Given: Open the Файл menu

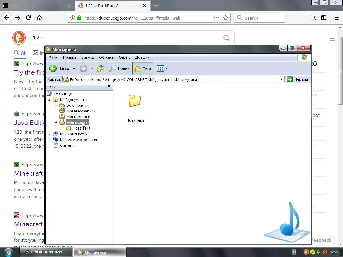Looking at the screenshot, I should pyautogui.click(x=53, y=57).
